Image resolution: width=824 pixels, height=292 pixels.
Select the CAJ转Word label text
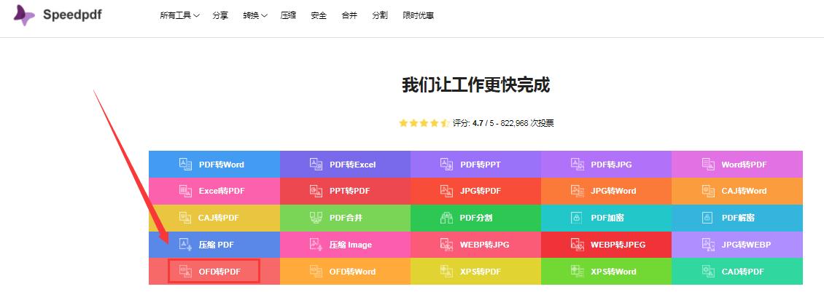click(x=744, y=191)
